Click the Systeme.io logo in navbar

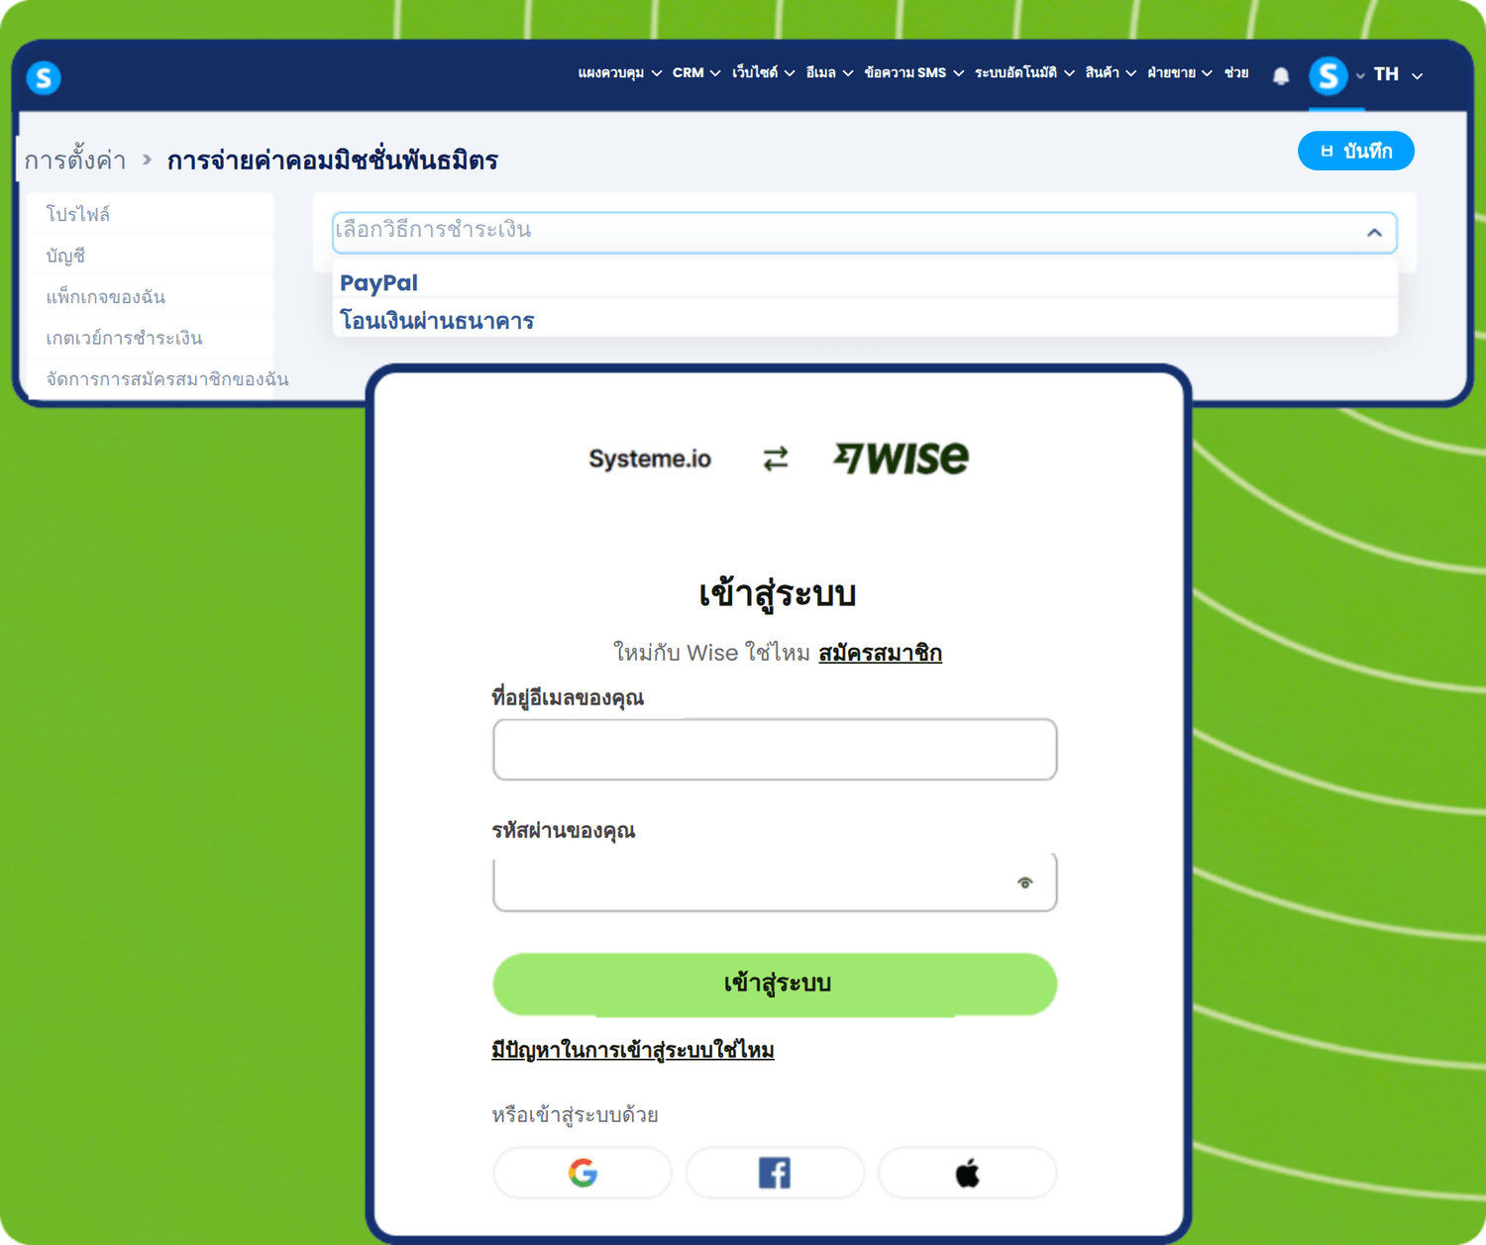[44, 77]
